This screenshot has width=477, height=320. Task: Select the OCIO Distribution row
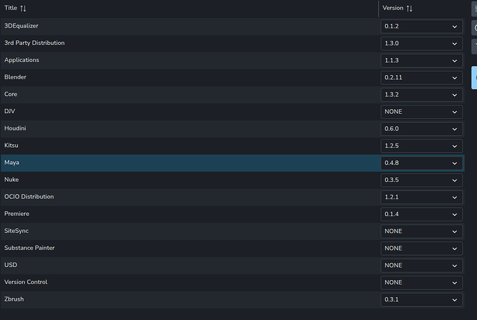pyautogui.click(x=232, y=197)
